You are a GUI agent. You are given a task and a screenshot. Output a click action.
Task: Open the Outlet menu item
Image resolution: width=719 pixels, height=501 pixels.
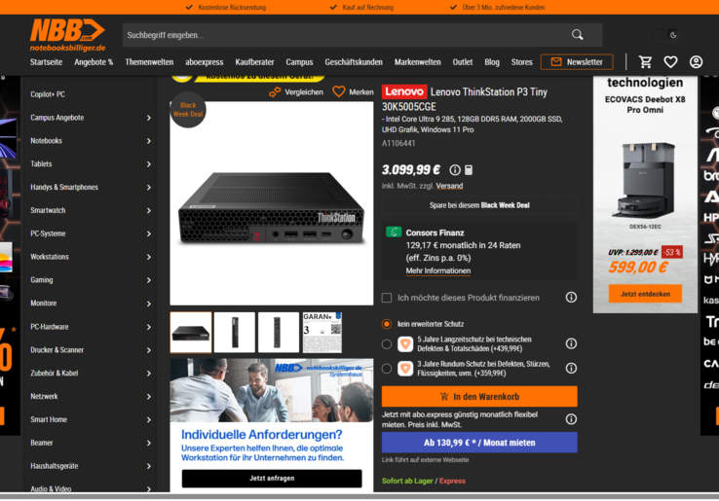tap(463, 62)
